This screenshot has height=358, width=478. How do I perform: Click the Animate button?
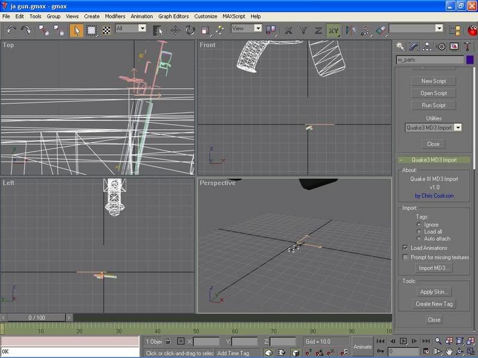[363, 347]
